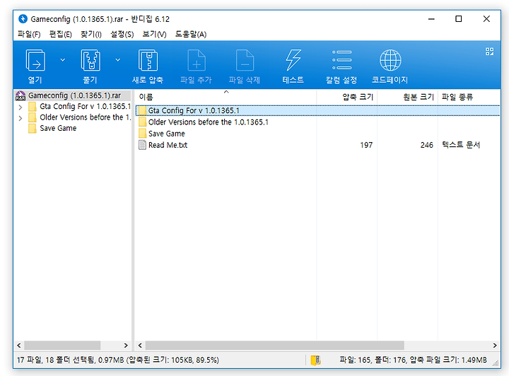Viewport: 509px width, 376px height.
Task: Click the 197 compressed size cell
Action: [x=366, y=146]
